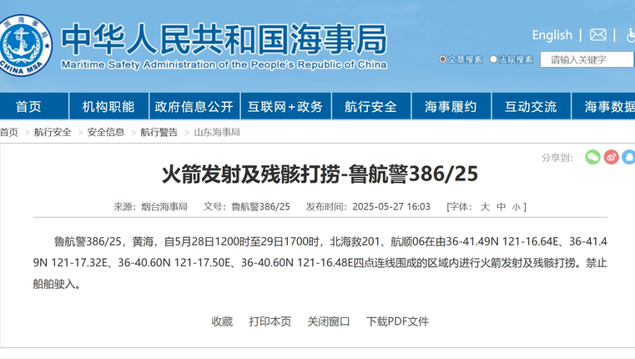Set font size to 大 (large)
The image size is (635, 359).
coord(485,207)
